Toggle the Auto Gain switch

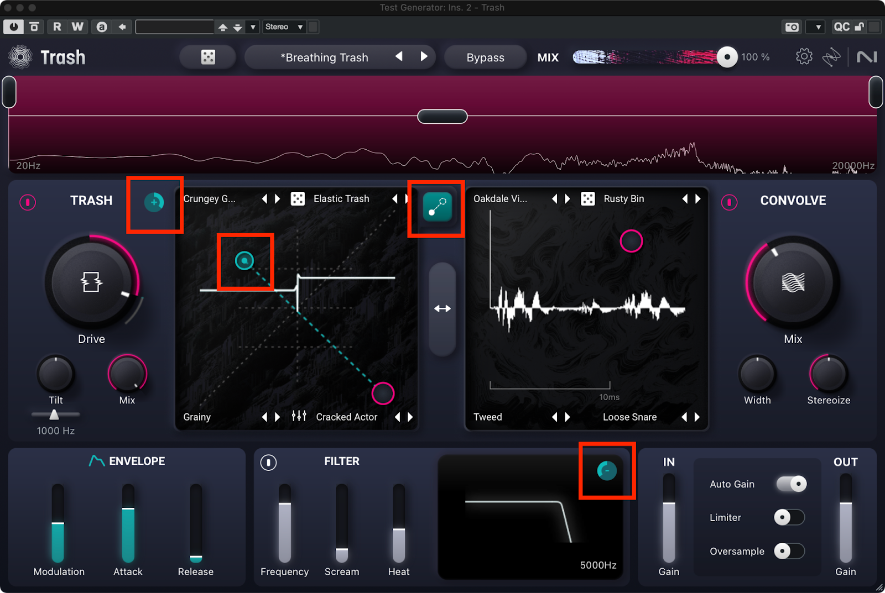click(792, 484)
